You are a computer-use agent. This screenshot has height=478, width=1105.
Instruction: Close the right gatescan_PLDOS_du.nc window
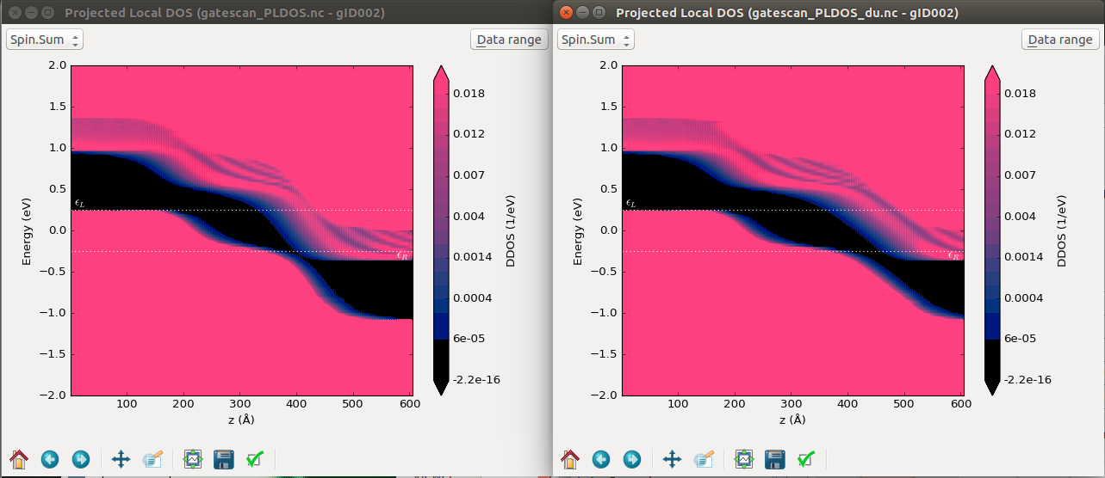[566, 13]
